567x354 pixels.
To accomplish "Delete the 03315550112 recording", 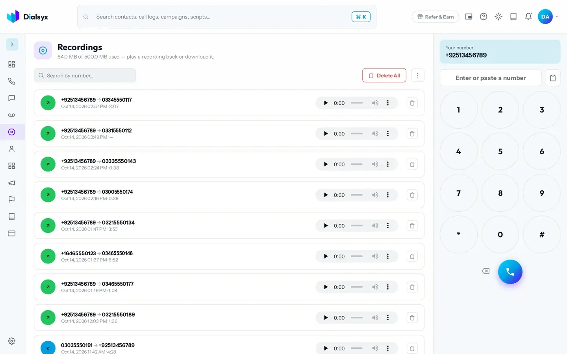I will tap(412, 133).
